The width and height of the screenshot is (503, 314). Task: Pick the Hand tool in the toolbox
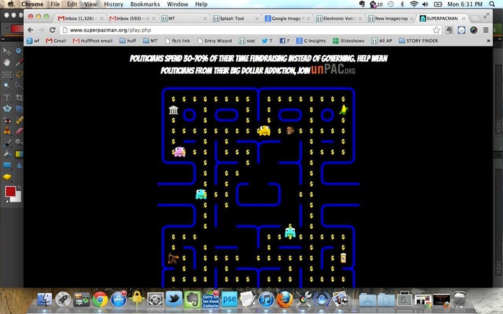coord(7,63)
